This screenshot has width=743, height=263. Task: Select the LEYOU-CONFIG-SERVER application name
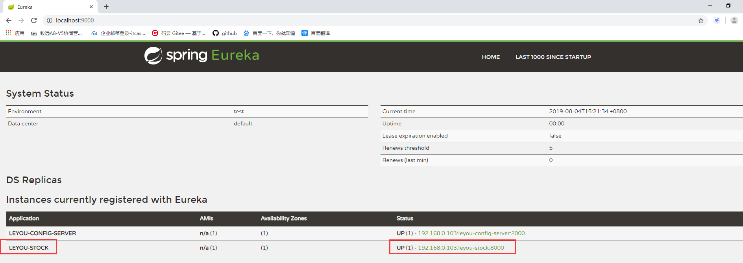coord(43,233)
